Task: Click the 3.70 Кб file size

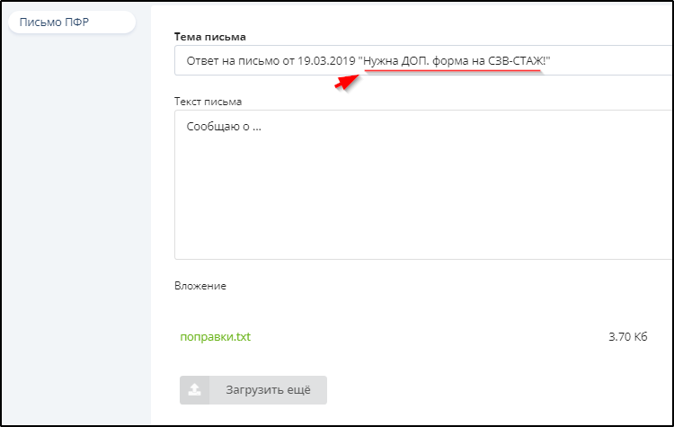Action: (x=628, y=337)
